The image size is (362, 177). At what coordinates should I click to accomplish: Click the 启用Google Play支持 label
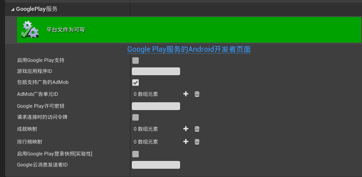click(40, 61)
